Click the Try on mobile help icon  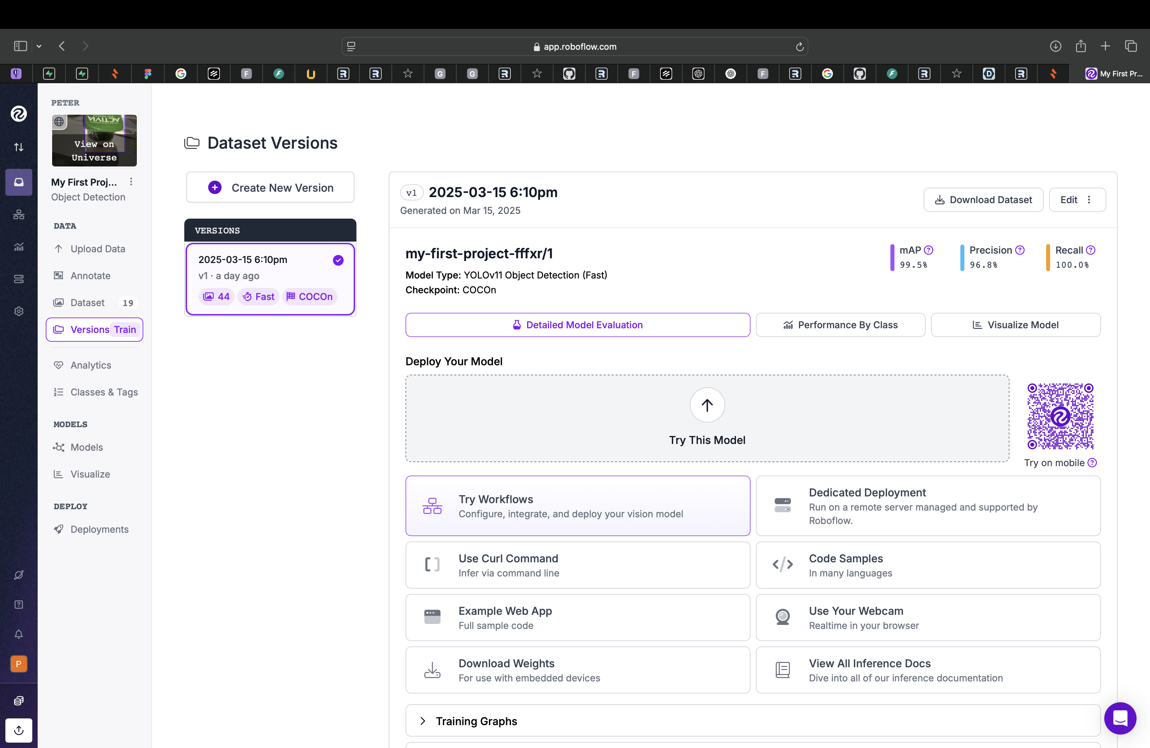1092,463
